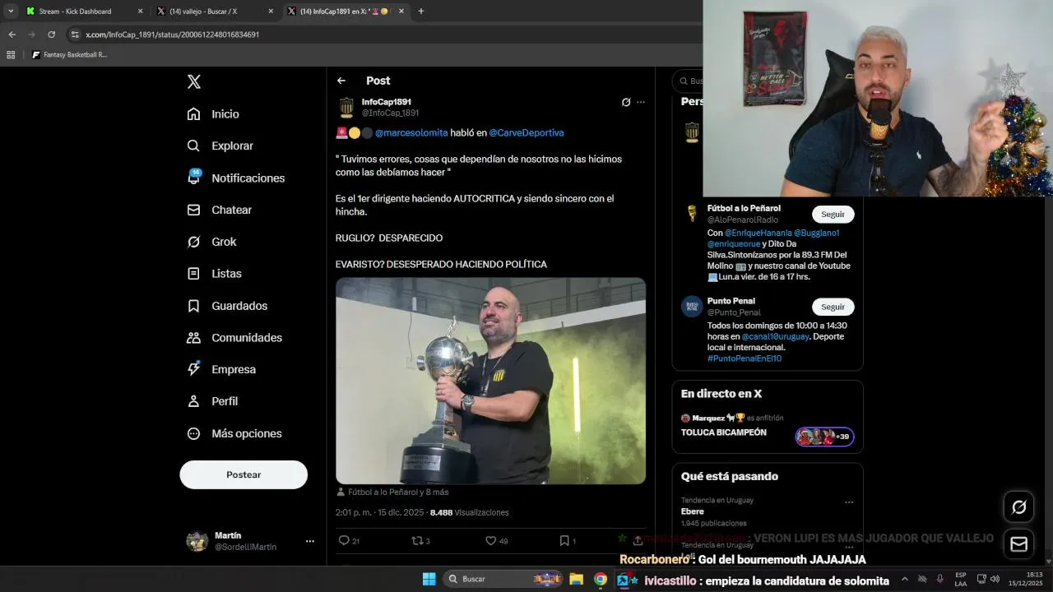
Task: Click the volume icon in system tray
Action: 994,579
